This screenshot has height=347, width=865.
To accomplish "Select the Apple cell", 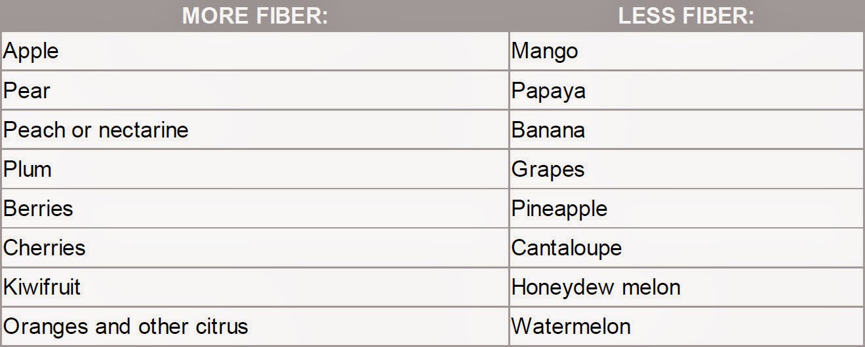I will (254, 50).
